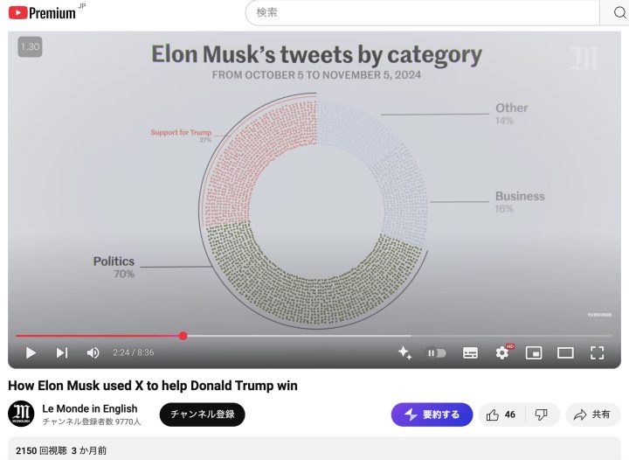The height and width of the screenshot is (460, 629).
Task: Enable theater mode view
Action: tap(565, 352)
